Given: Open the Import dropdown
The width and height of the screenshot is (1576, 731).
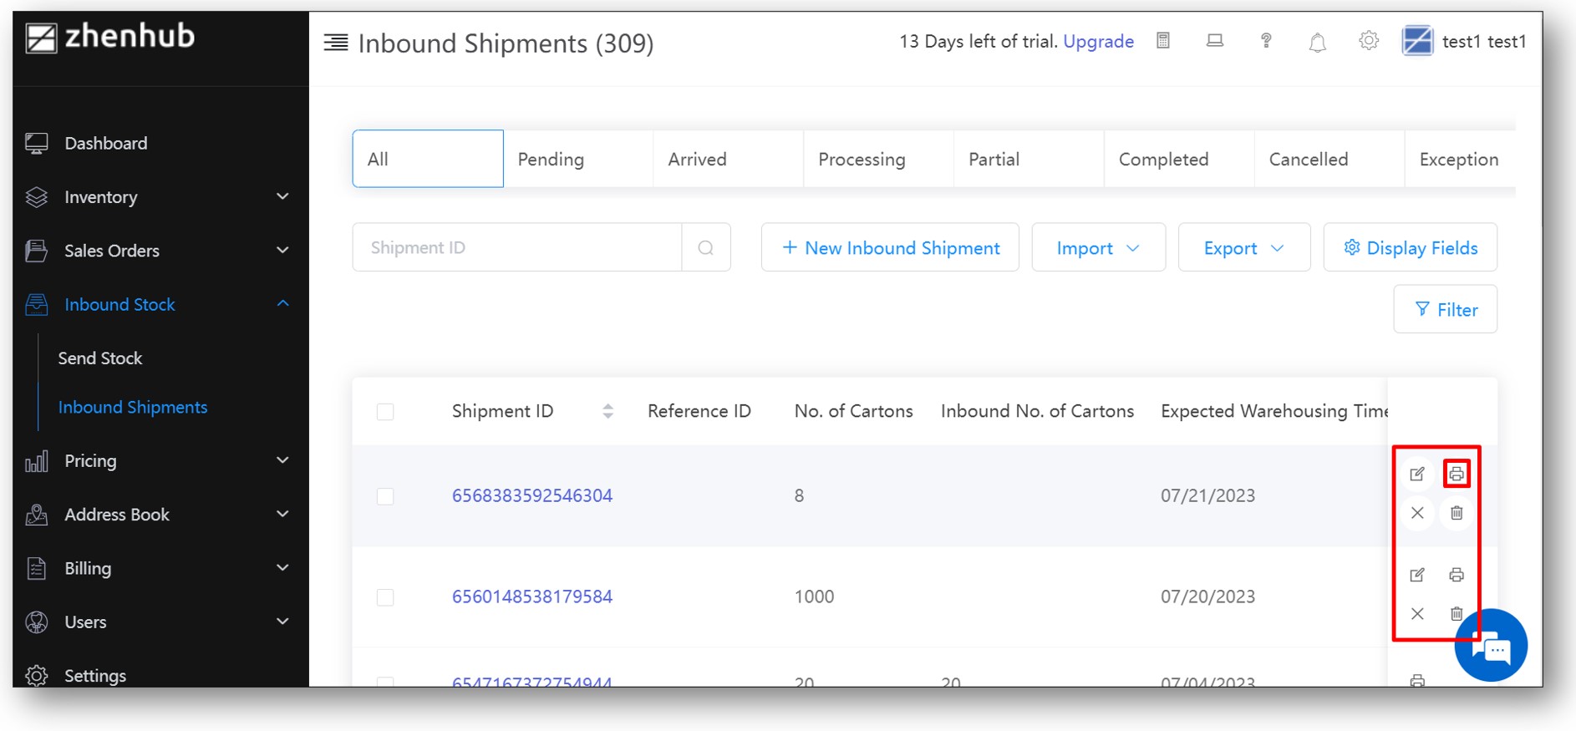Looking at the screenshot, I should pyautogui.click(x=1098, y=248).
